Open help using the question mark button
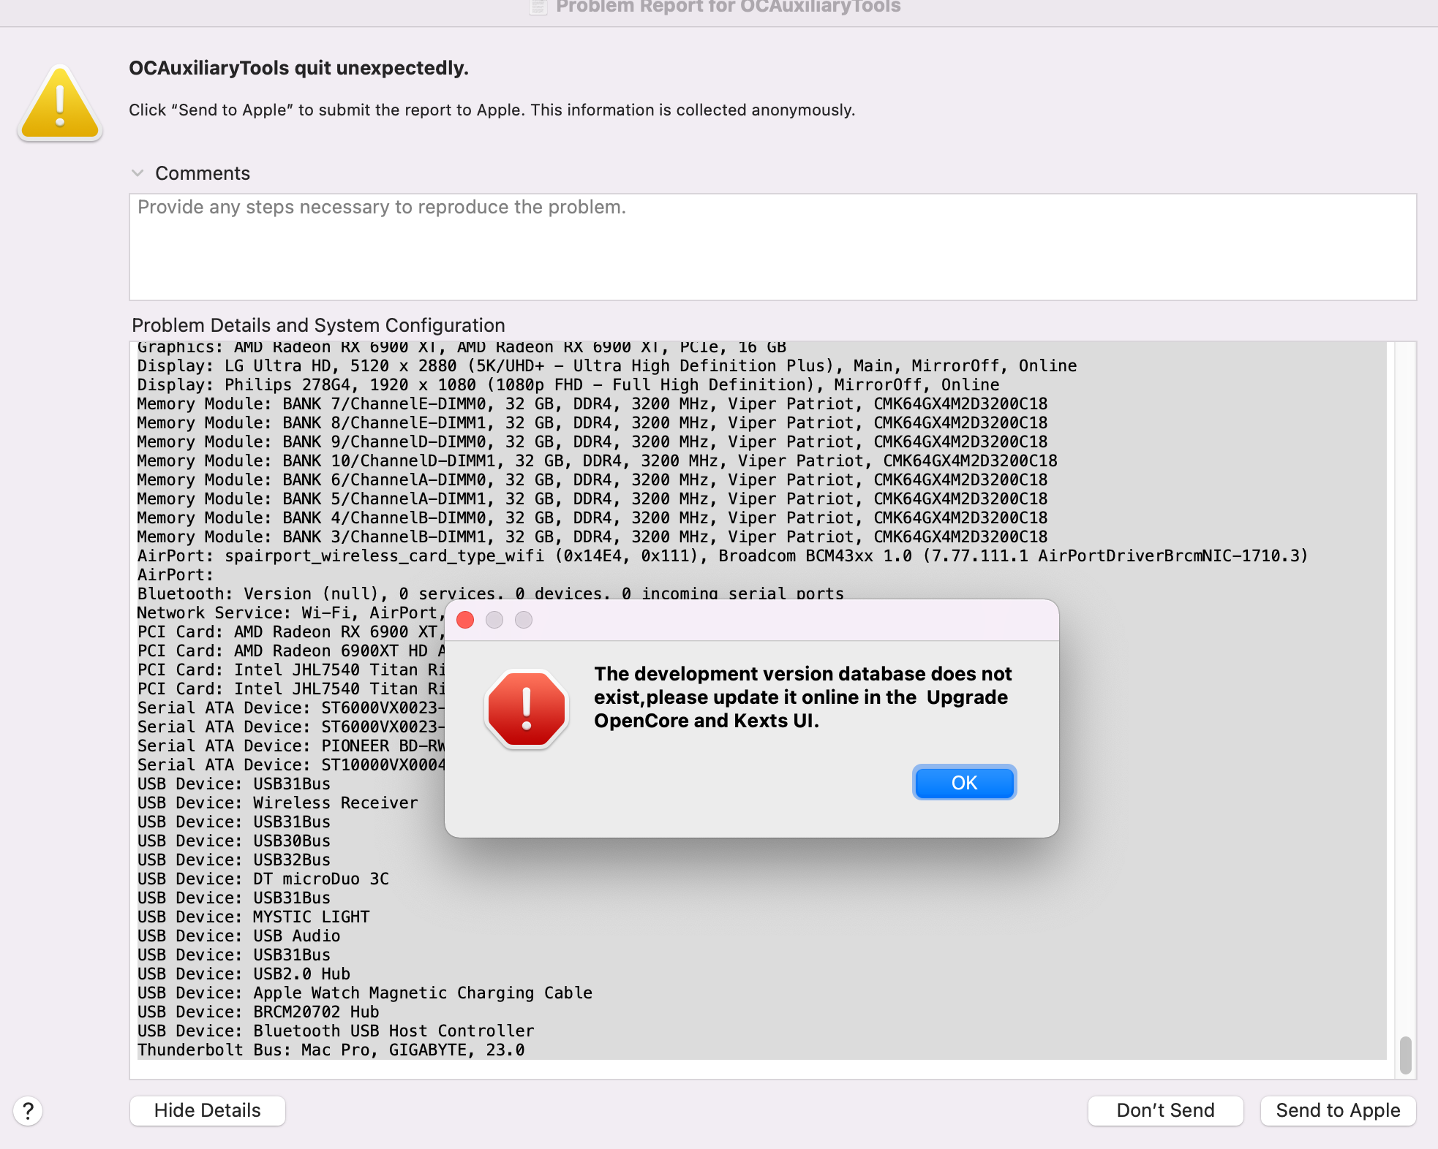Viewport: 1438px width, 1149px height. pyautogui.click(x=29, y=1110)
